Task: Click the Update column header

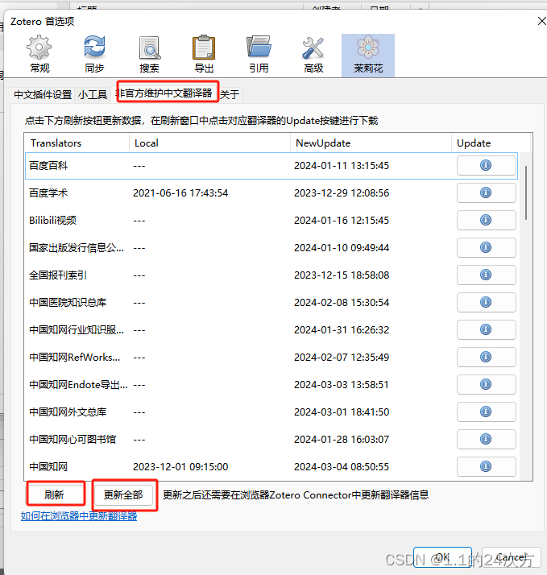Action: pyautogui.click(x=491, y=143)
